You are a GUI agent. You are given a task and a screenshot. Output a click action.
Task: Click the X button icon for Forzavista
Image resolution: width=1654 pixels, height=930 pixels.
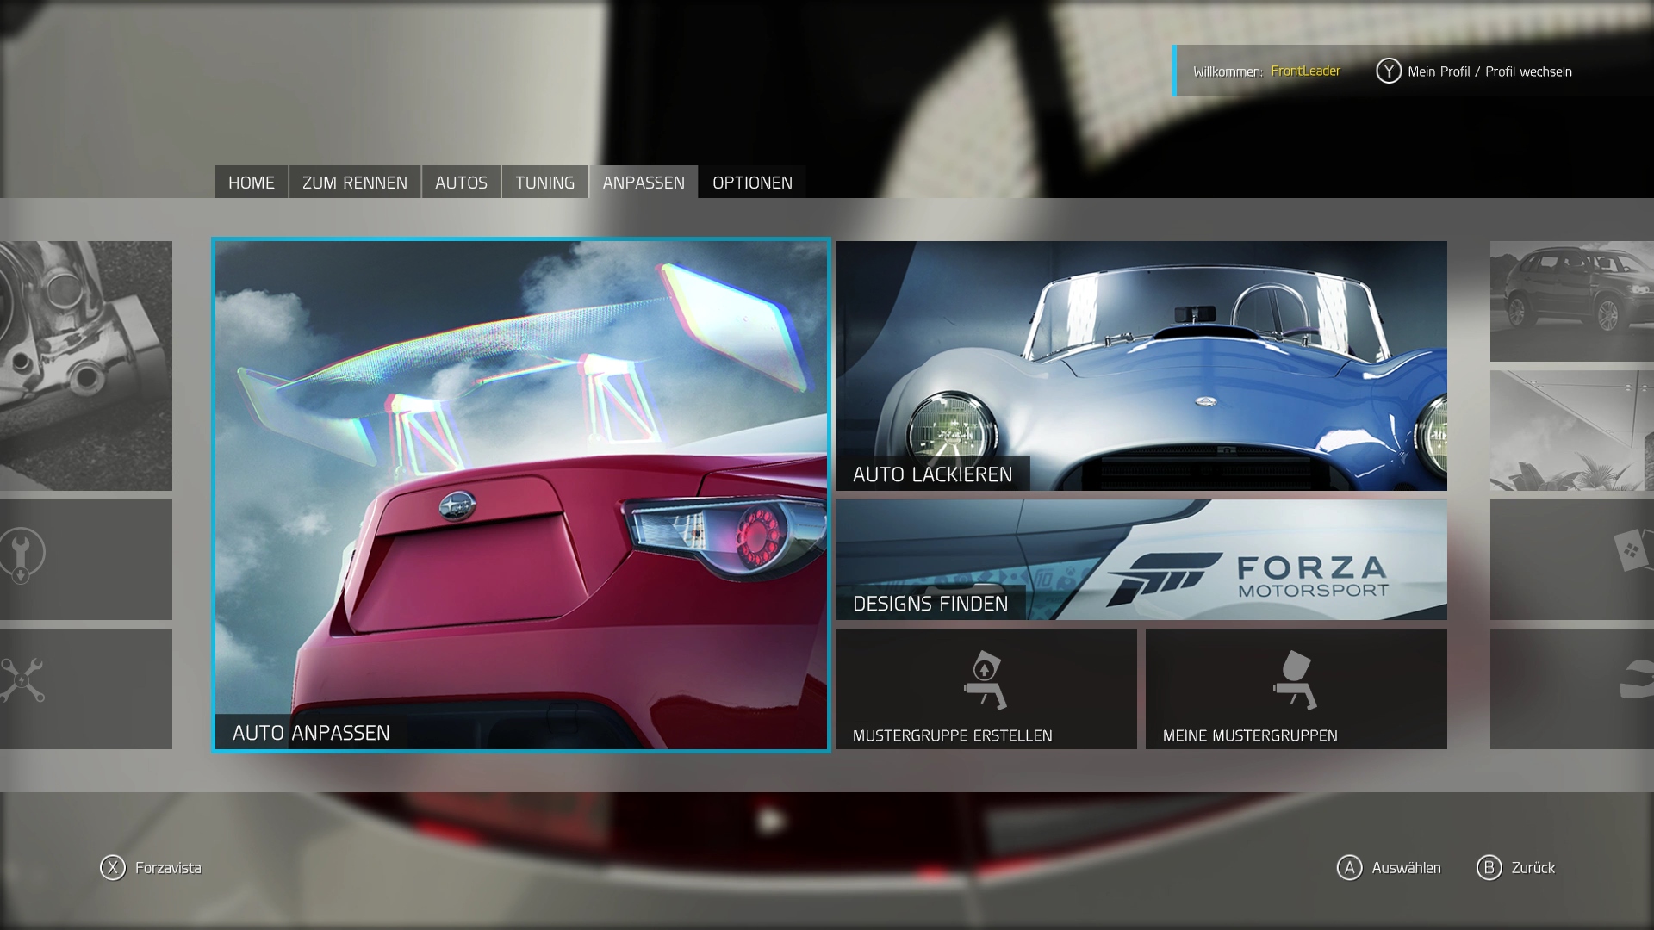113,867
